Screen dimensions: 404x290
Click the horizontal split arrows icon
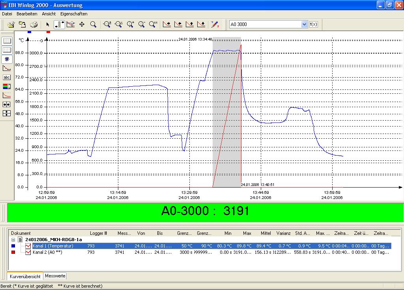[7, 104]
